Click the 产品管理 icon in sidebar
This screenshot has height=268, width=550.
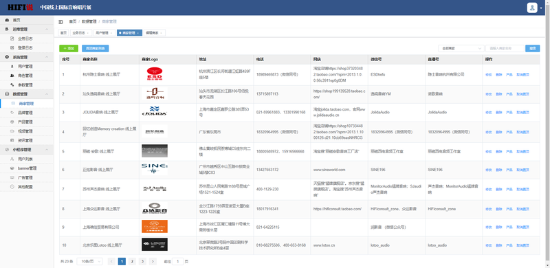coord(12,122)
